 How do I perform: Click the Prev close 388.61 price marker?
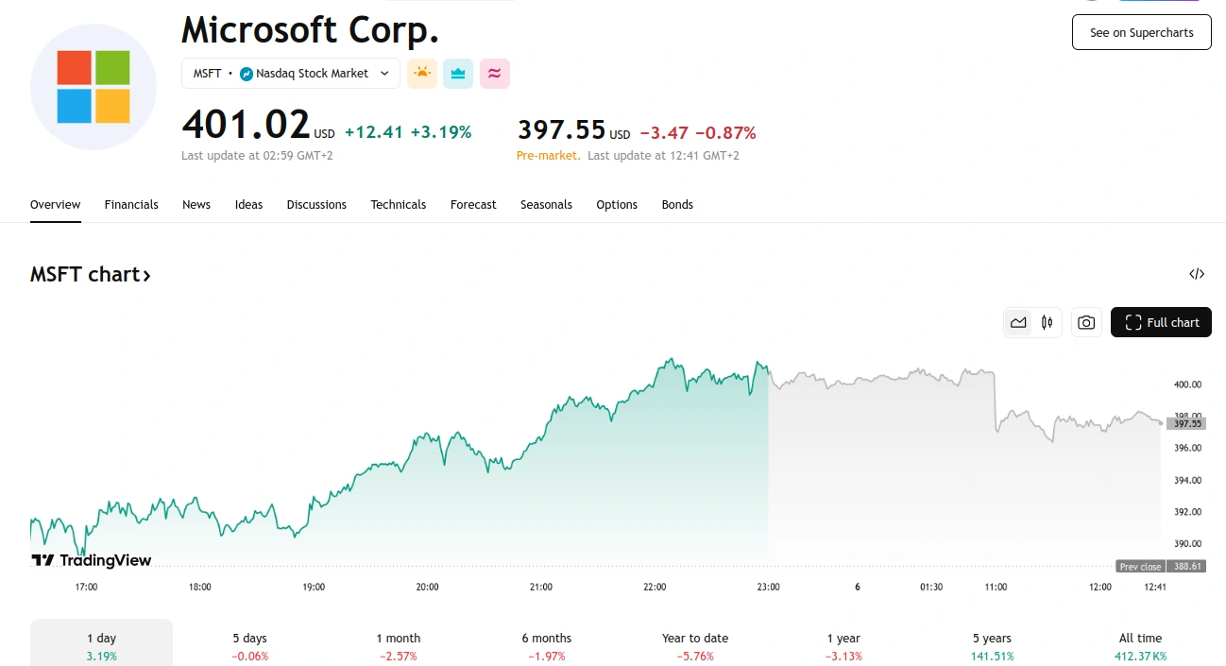(1160, 566)
